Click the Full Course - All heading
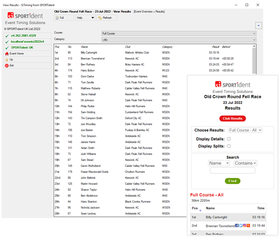 (x=207, y=195)
